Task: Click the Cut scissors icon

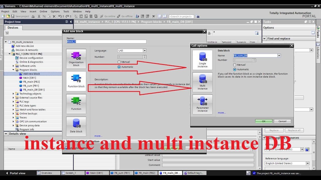Action: (x=39, y=16)
